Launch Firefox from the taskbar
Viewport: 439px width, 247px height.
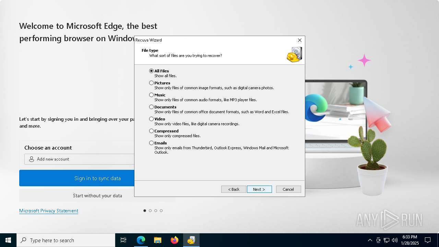[x=174, y=240]
